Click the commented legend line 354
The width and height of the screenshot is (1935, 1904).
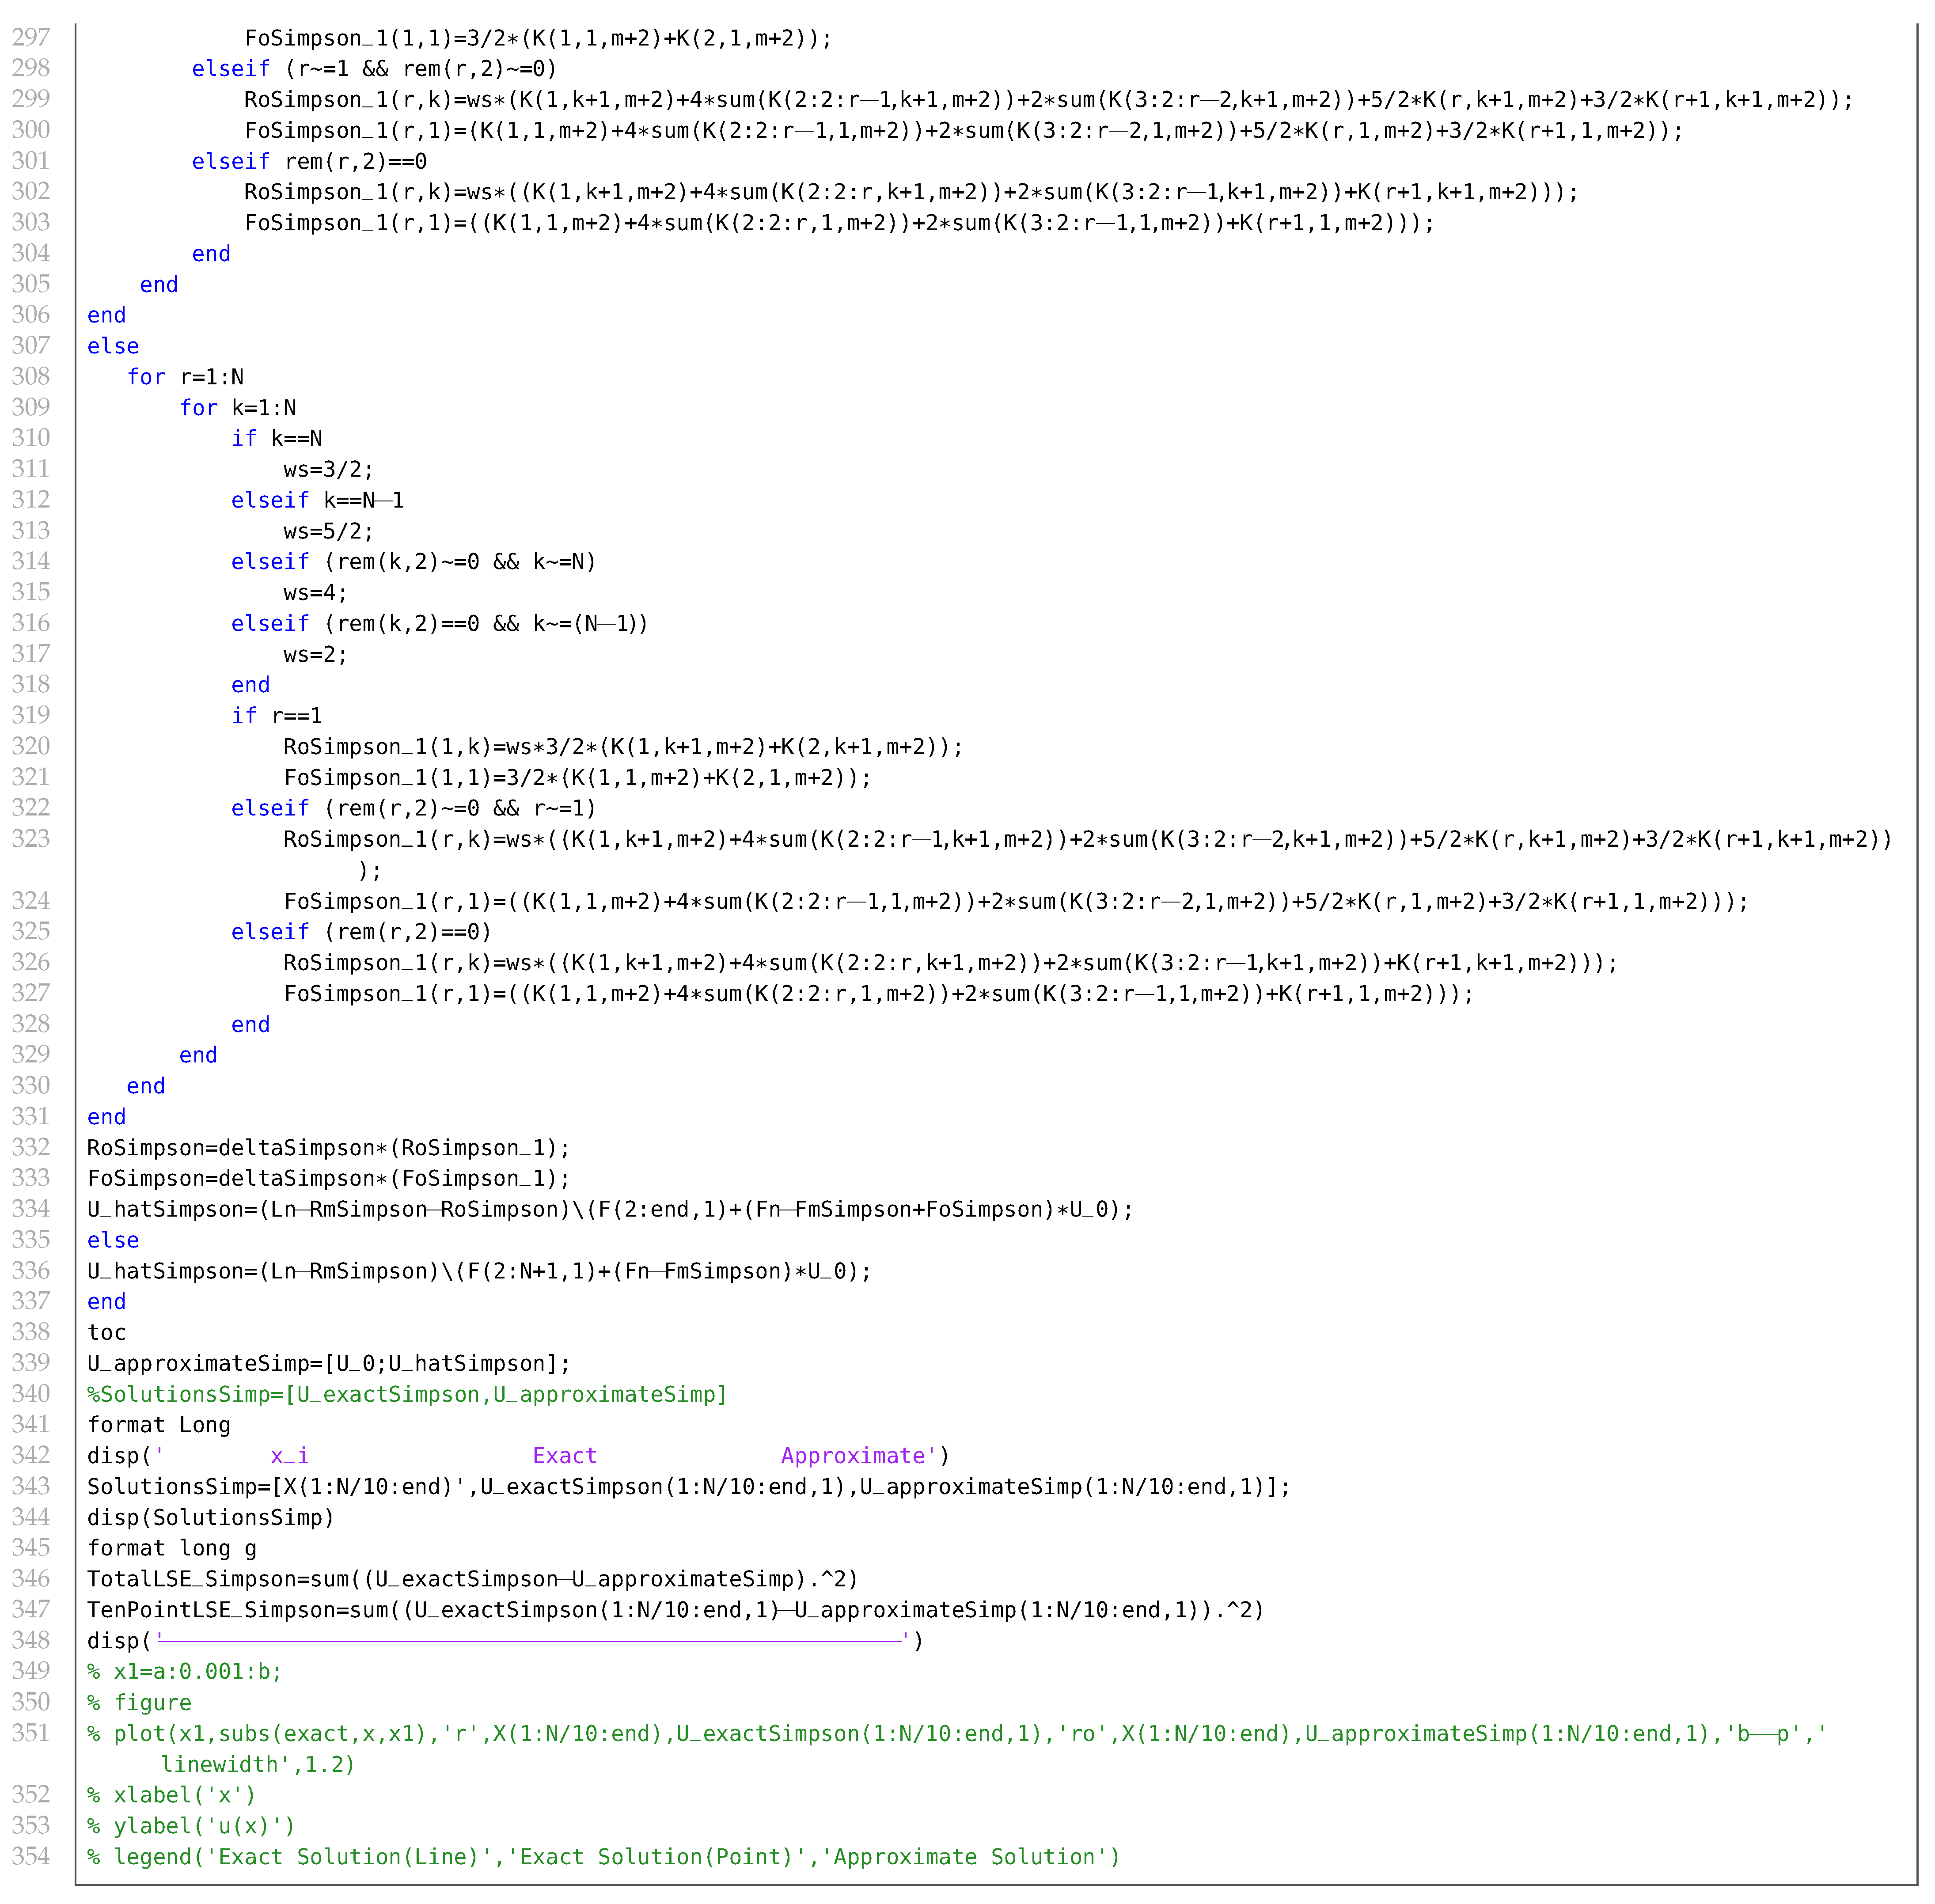coord(603,1857)
